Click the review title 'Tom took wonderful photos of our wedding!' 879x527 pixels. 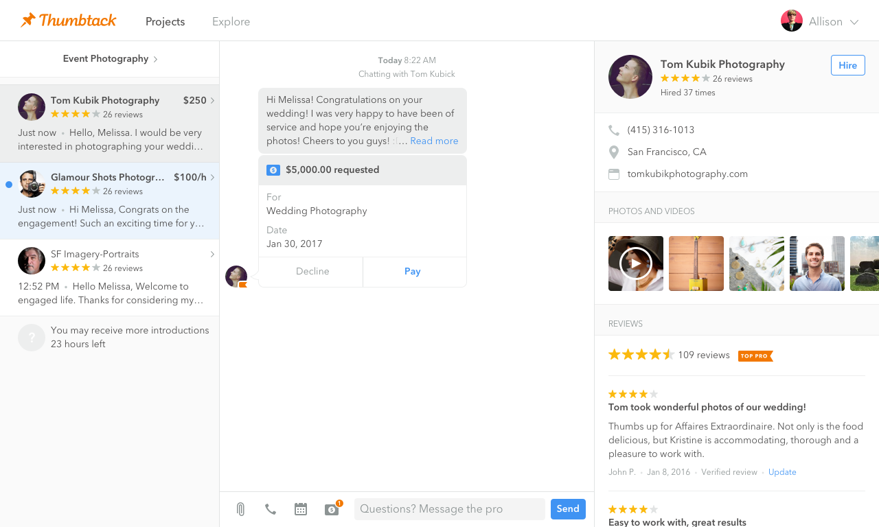707,407
